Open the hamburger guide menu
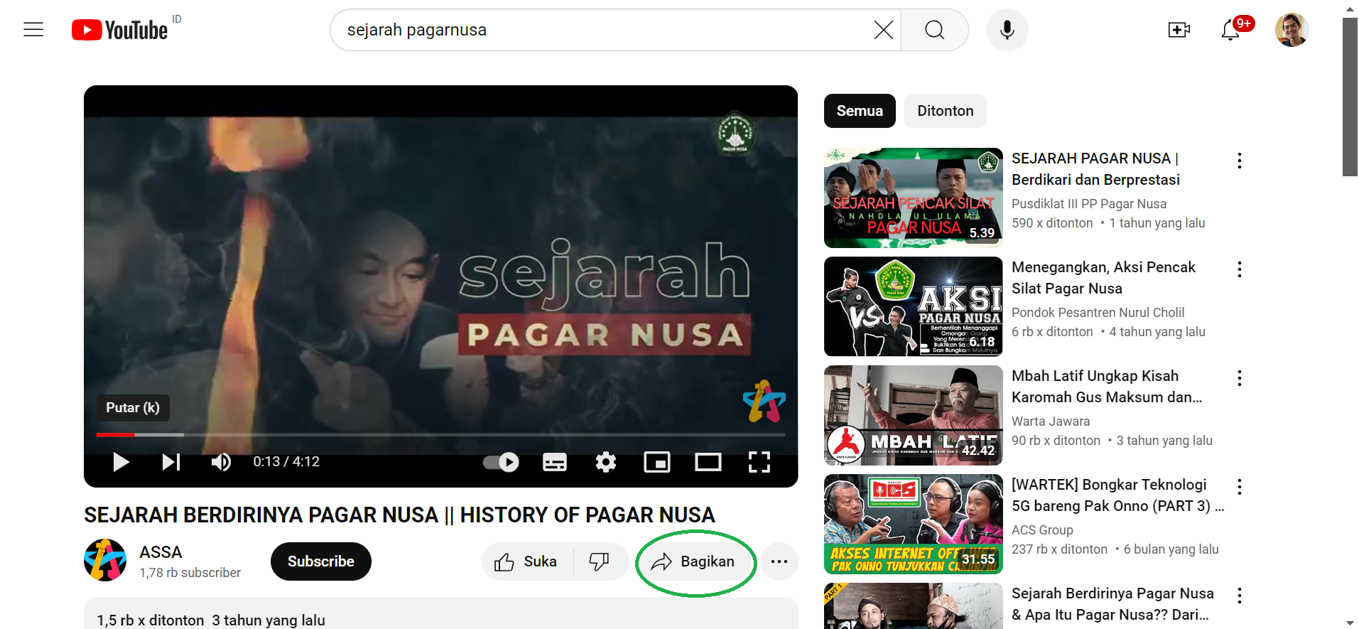The width and height of the screenshot is (1359, 629). 33,30
